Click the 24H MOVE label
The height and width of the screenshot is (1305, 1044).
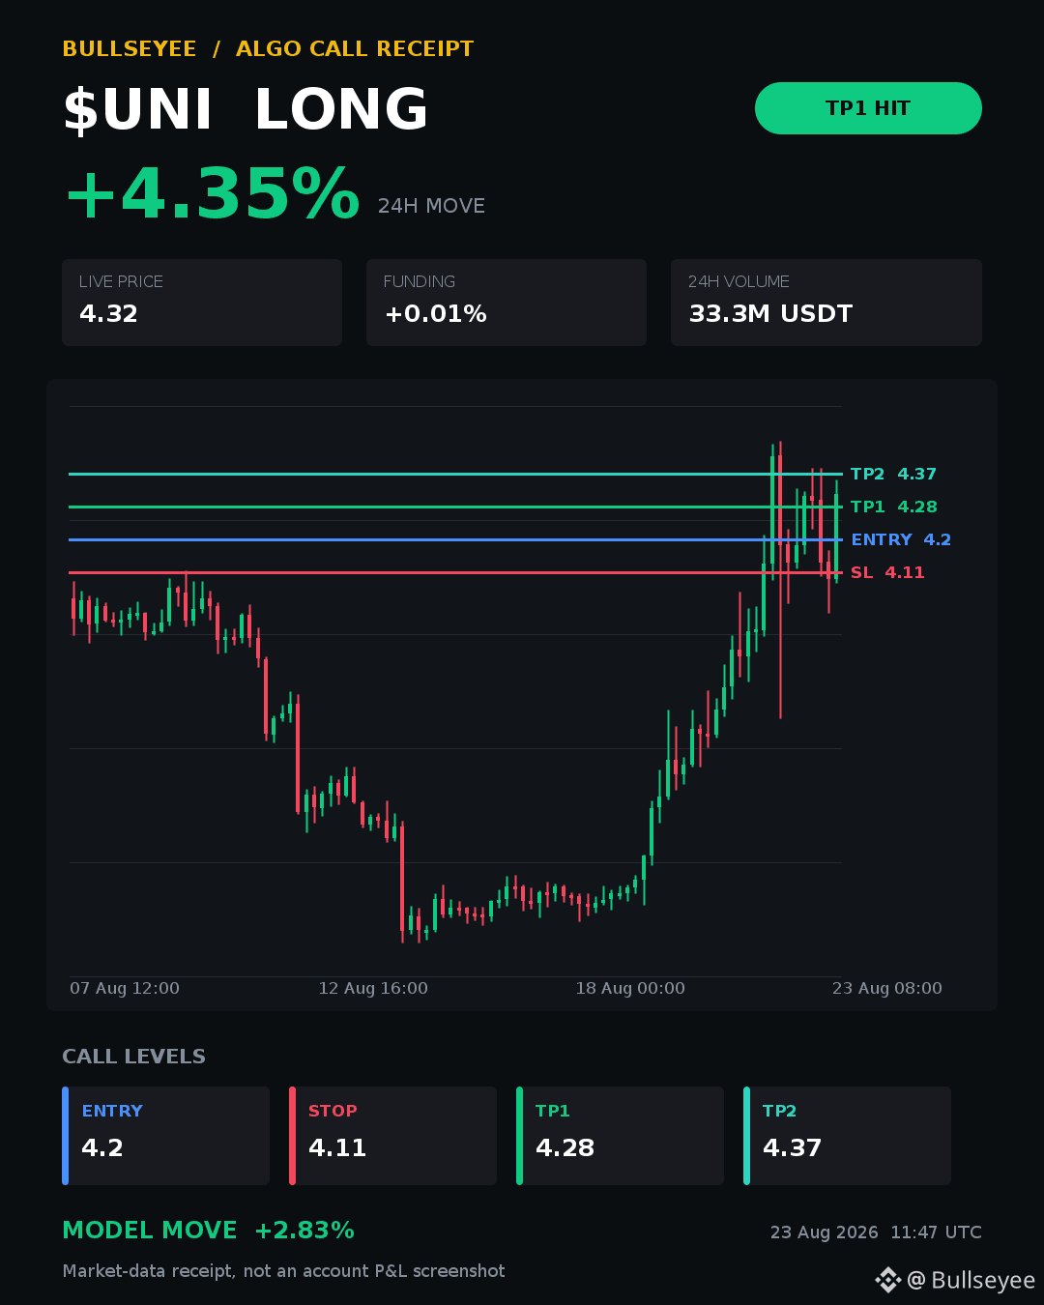click(431, 206)
